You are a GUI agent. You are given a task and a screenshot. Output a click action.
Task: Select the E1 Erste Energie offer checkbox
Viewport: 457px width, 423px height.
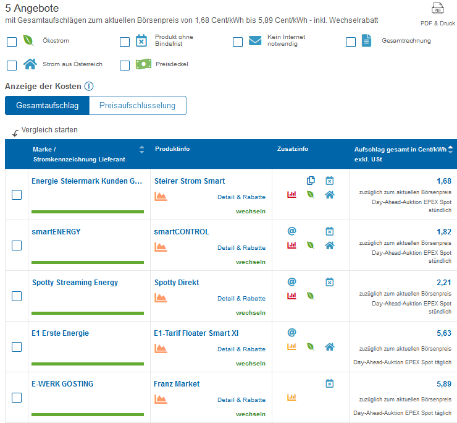pos(17,347)
